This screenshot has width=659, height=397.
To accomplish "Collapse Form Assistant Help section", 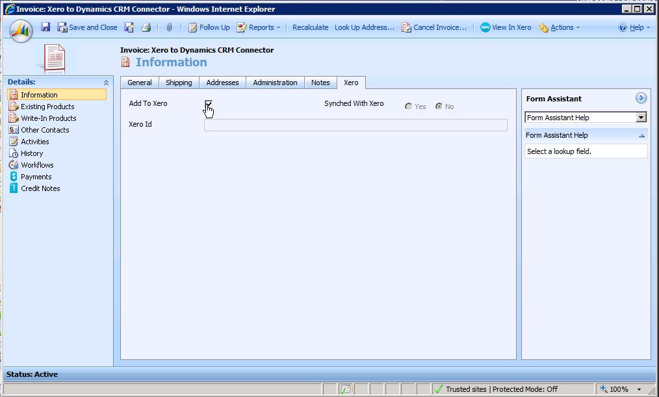I will click(x=641, y=136).
